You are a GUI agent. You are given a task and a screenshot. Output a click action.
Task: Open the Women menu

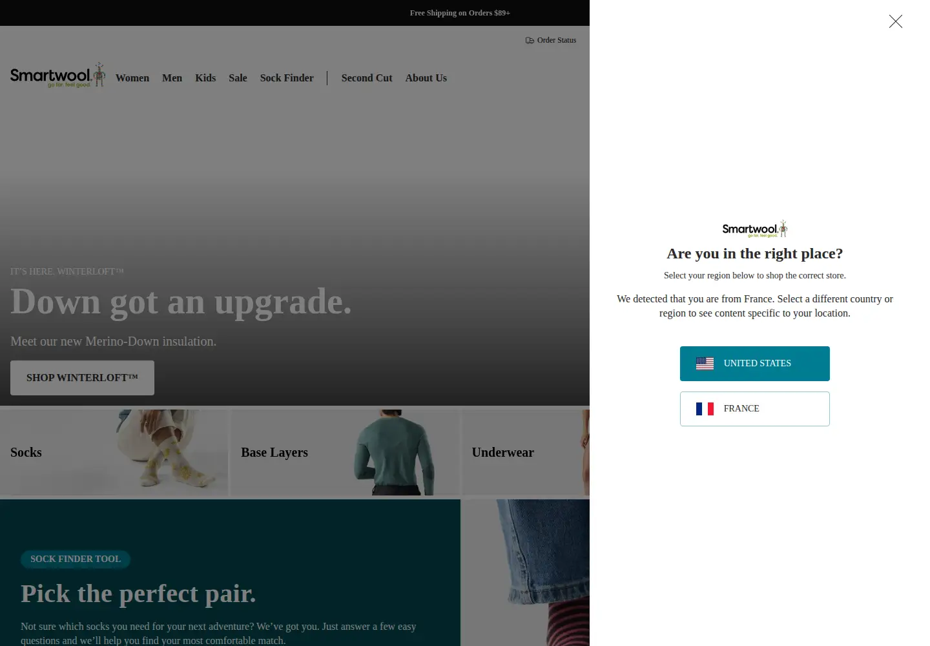(132, 78)
